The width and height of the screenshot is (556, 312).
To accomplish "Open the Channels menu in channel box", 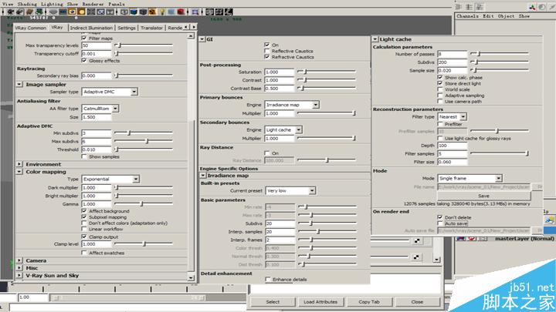I will tap(468, 16).
